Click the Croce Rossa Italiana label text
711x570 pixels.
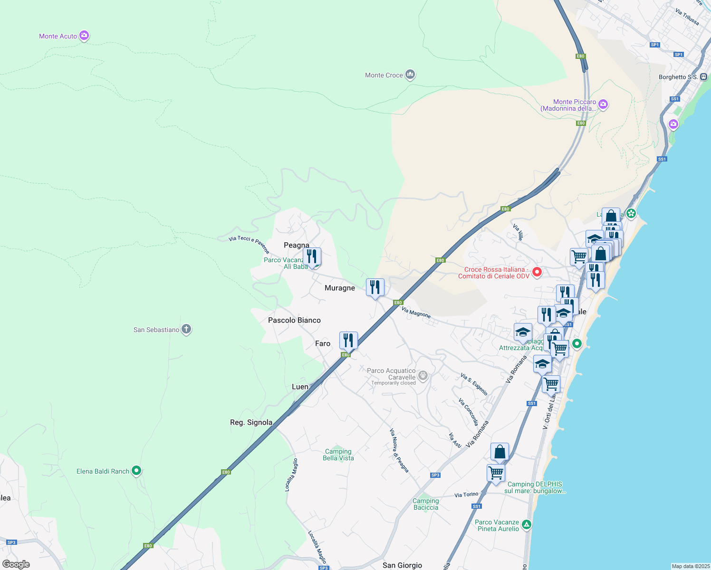coord(494,273)
